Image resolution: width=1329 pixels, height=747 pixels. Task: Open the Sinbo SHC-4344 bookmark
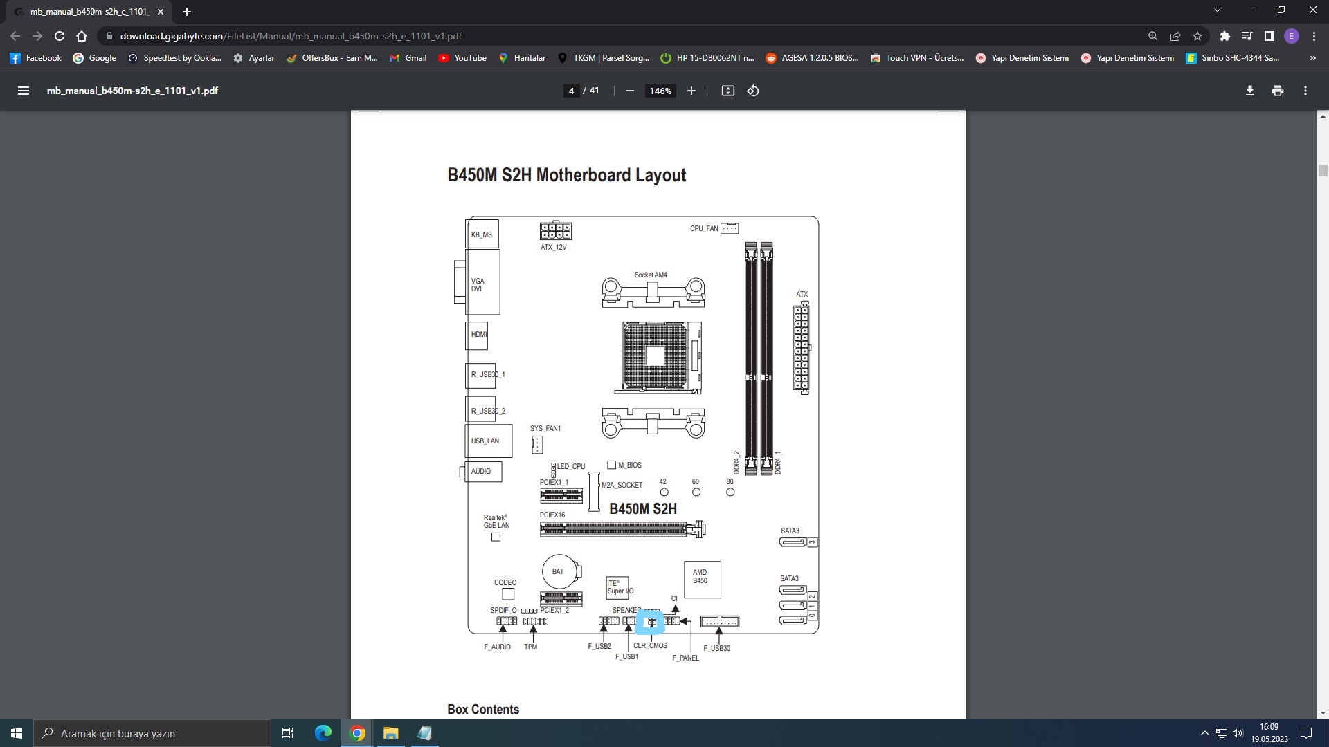pyautogui.click(x=1232, y=58)
